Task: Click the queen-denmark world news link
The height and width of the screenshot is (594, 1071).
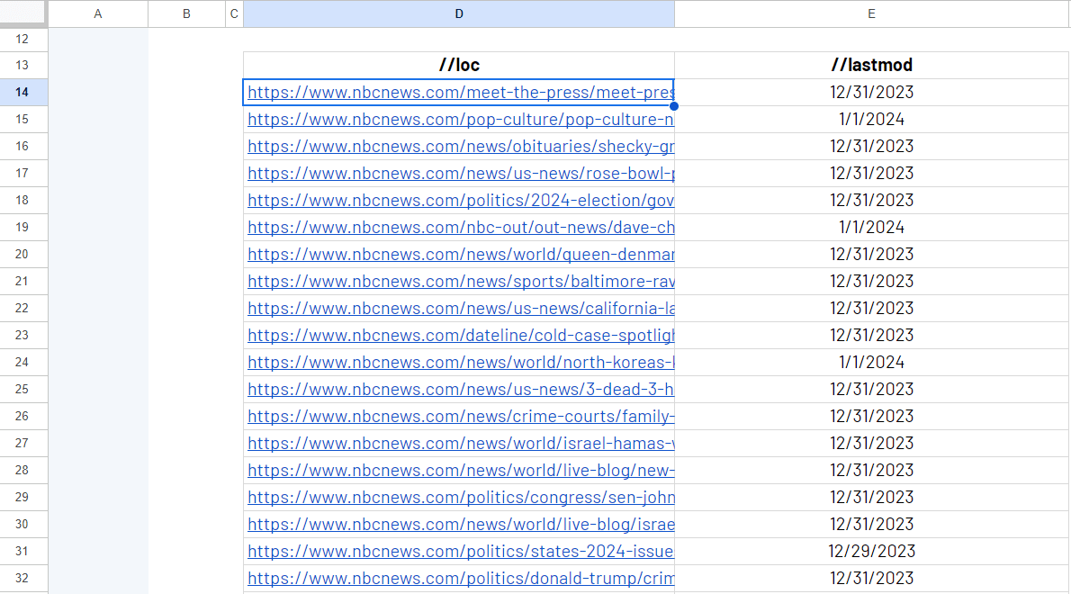Action: pyautogui.click(x=460, y=255)
